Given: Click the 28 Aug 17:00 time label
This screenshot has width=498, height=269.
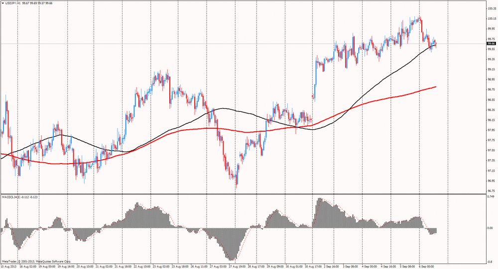Looking at the screenshot, I should [x=256, y=267].
